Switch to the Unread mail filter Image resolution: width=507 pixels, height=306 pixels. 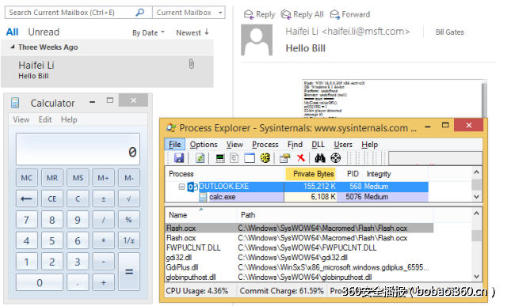coord(44,32)
